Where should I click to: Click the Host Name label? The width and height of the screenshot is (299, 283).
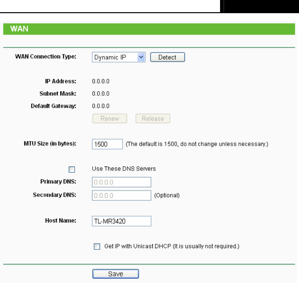tap(61, 220)
